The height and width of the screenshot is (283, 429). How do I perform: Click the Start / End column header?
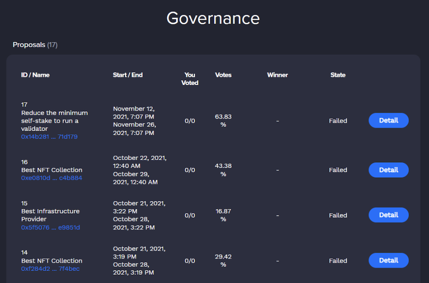[x=127, y=75]
